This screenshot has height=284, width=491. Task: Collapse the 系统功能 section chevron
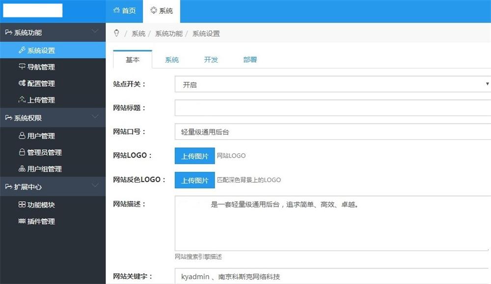[95, 31]
